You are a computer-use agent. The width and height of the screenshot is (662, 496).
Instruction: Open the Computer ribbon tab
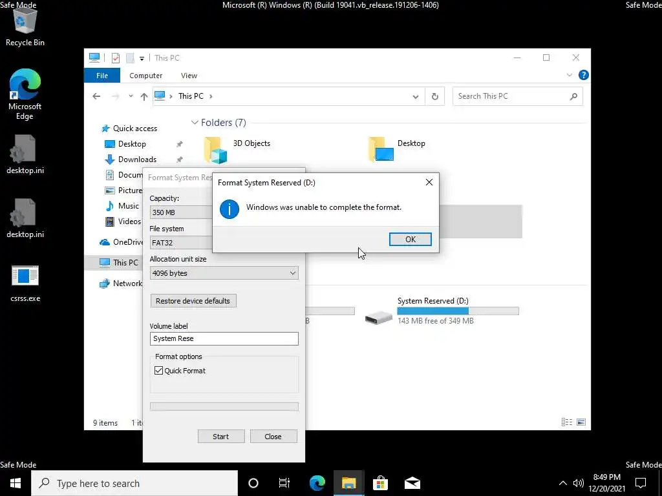pyautogui.click(x=145, y=76)
